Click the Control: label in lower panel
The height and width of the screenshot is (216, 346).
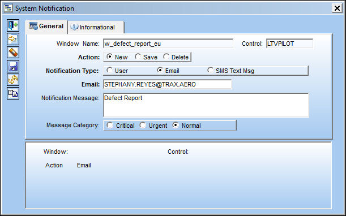[x=178, y=152]
